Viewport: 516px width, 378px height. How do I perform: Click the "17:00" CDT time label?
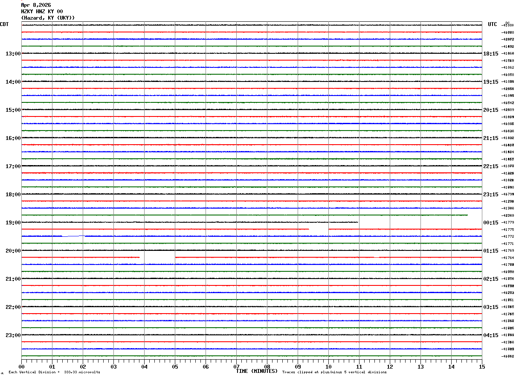pos(13,166)
